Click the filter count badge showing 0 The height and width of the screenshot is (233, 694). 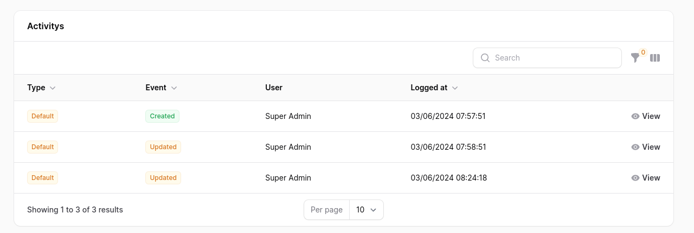643,52
